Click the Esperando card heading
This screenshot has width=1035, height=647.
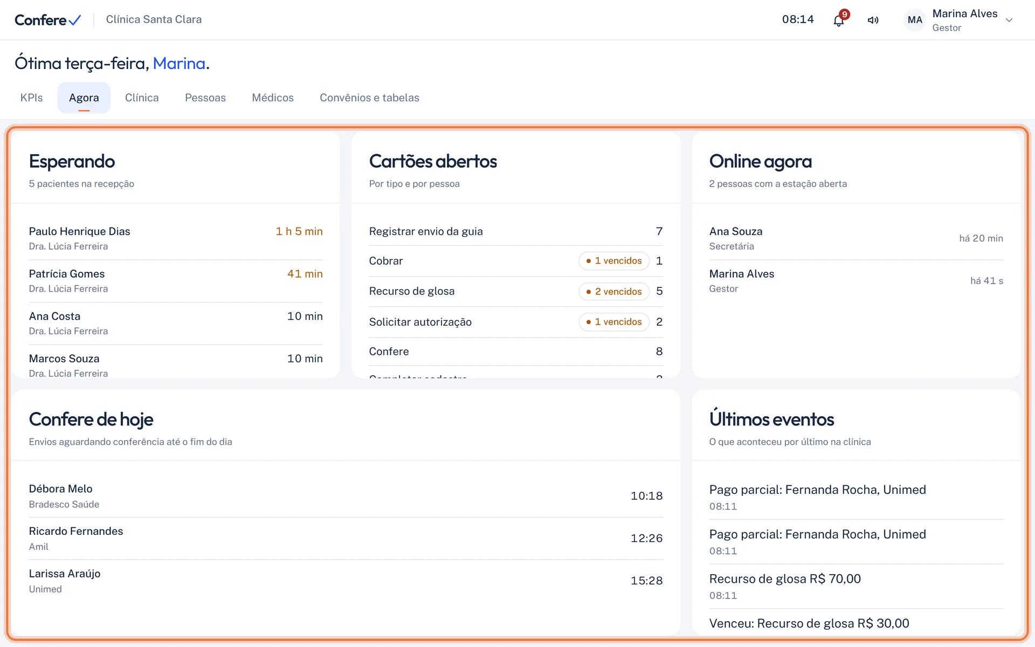pyautogui.click(x=72, y=161)
